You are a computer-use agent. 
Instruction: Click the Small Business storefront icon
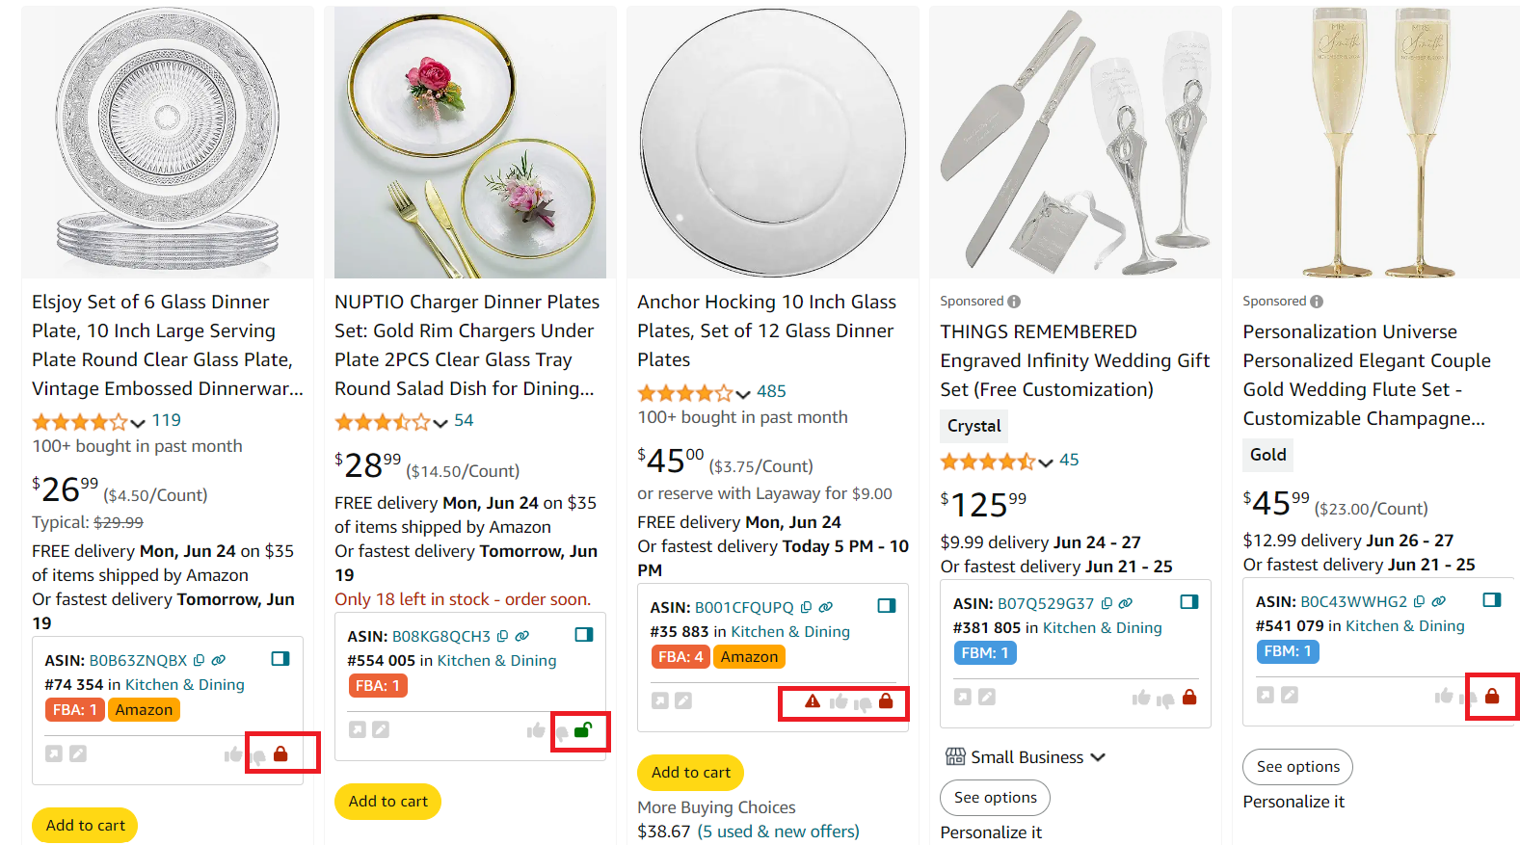tap(956, 757)
